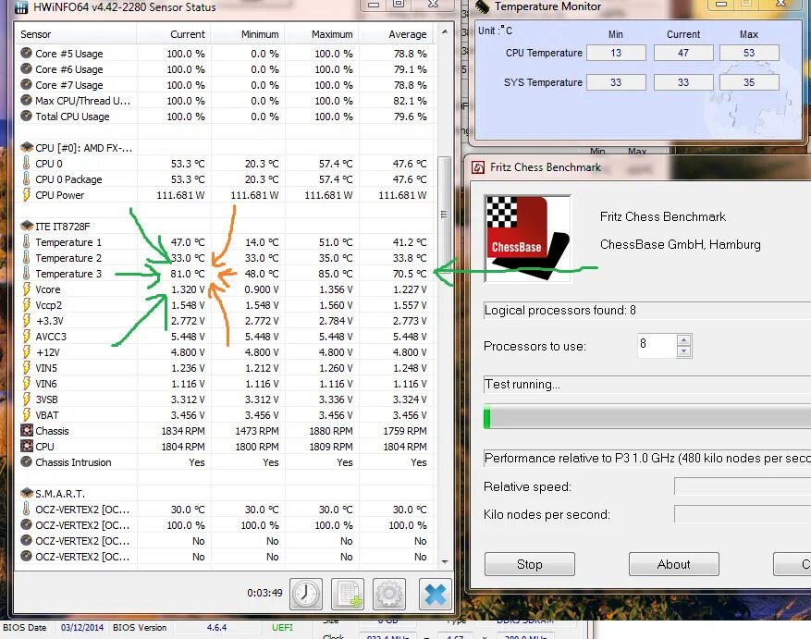Click the BIOS Version 4.6.4 value
Image resolution: width=811 pixels, height=639 pixels.
coord(216,627)
